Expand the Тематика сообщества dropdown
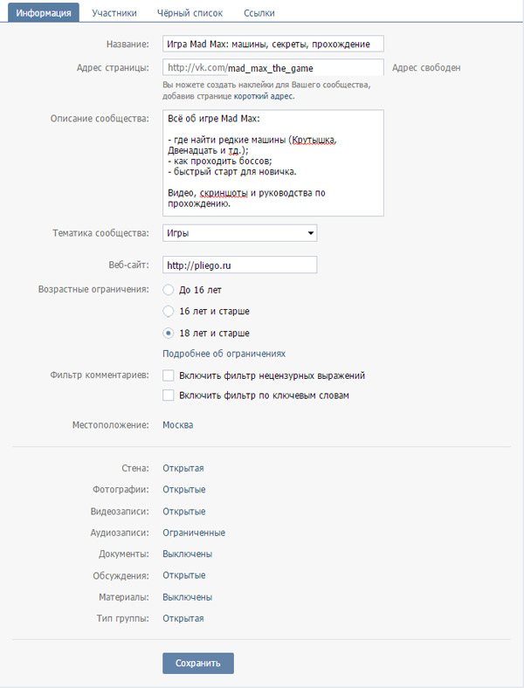 click(239, 233)
